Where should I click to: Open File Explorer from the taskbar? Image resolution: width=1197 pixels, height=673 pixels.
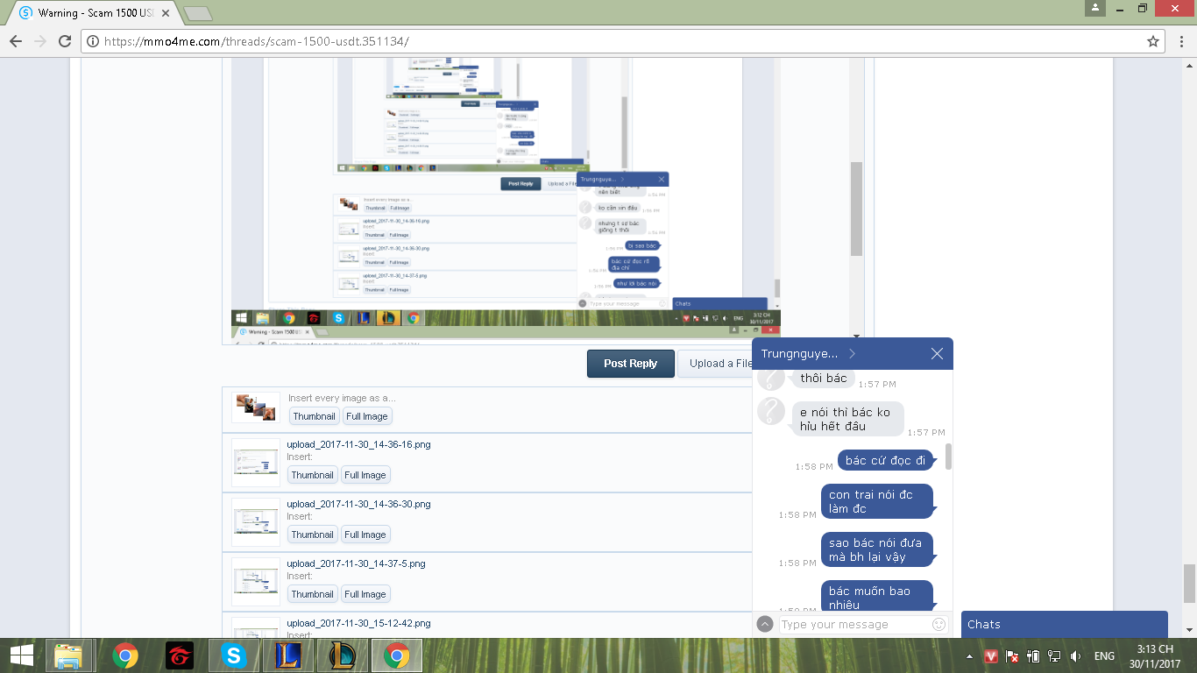tap(69, 655)
